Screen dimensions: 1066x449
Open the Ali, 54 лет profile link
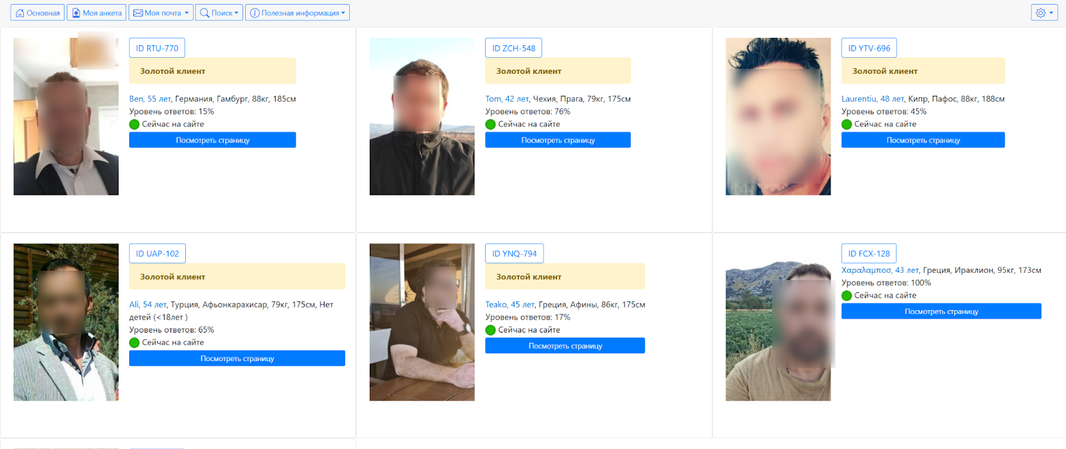(149, 304)
